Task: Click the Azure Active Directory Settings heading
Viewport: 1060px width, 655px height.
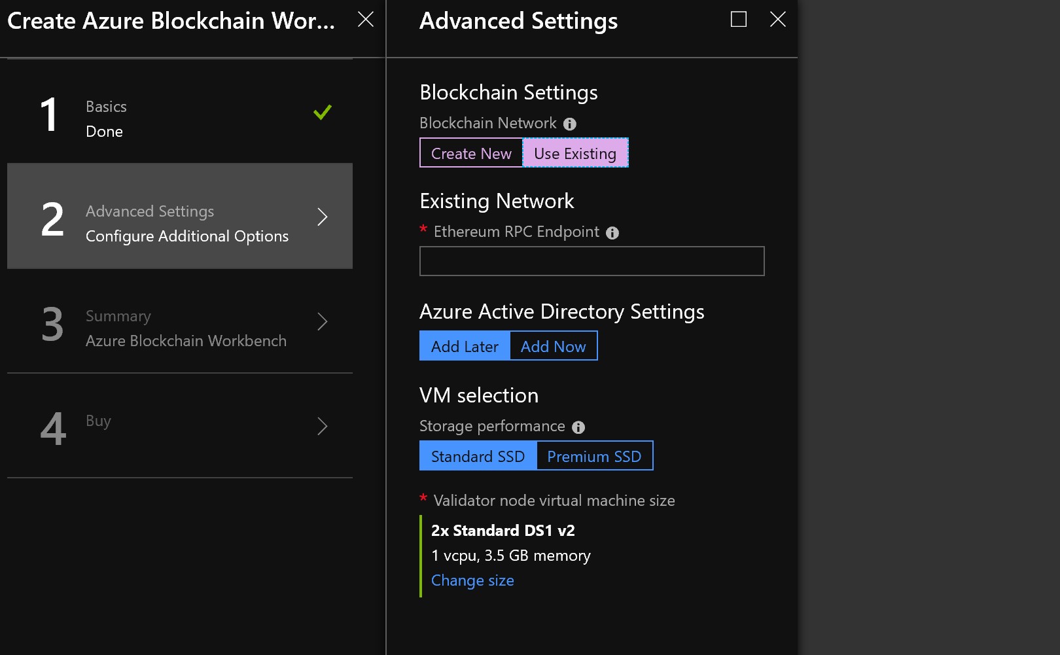Action: 562,311
